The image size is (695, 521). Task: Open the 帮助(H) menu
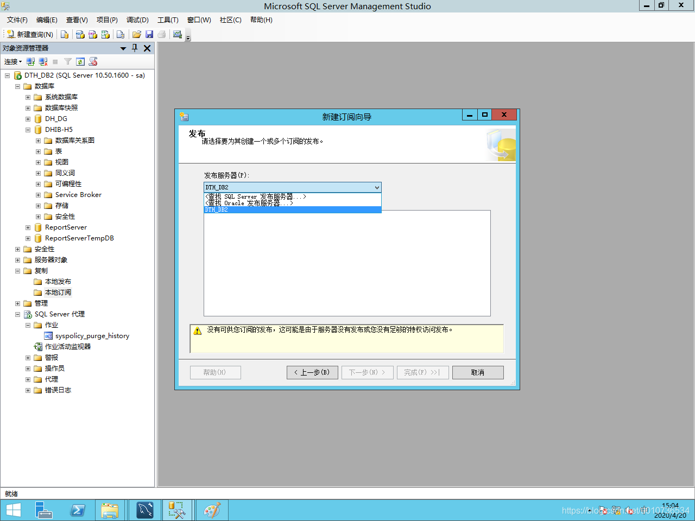tap(261, 20)
